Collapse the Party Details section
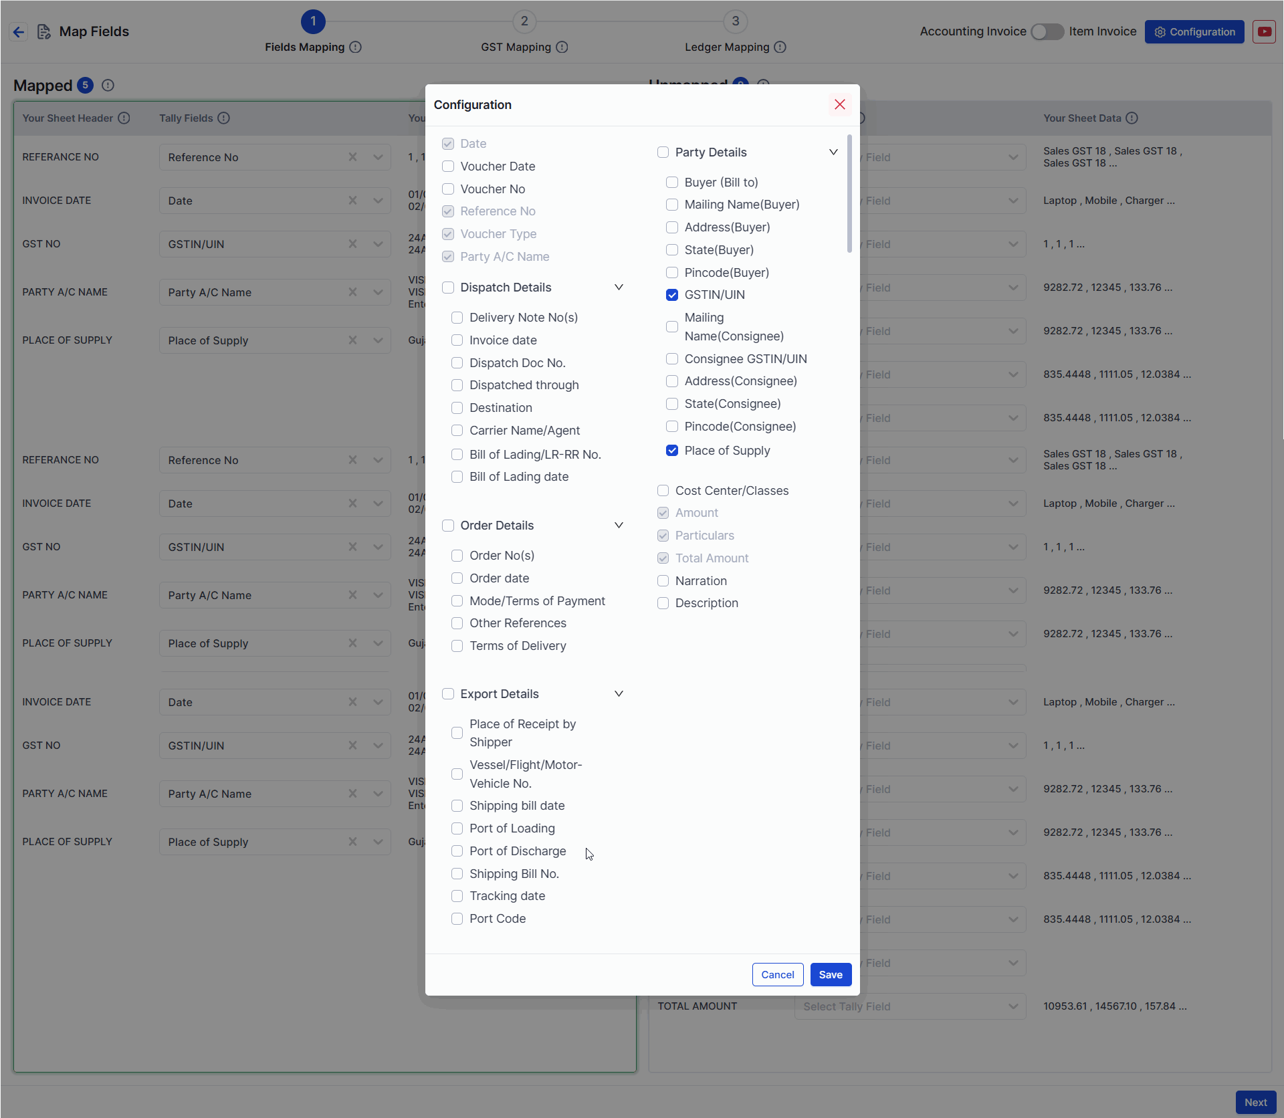1284x1118 pixels. (x=833, y=152)
